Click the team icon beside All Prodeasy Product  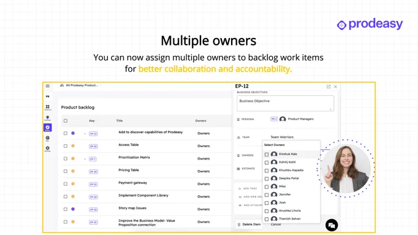click(62, 85)
